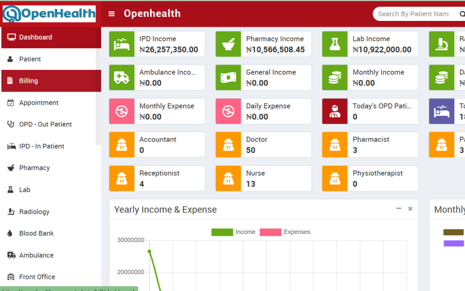Click the Pharmacist orange staff icon

click(335, 145)
